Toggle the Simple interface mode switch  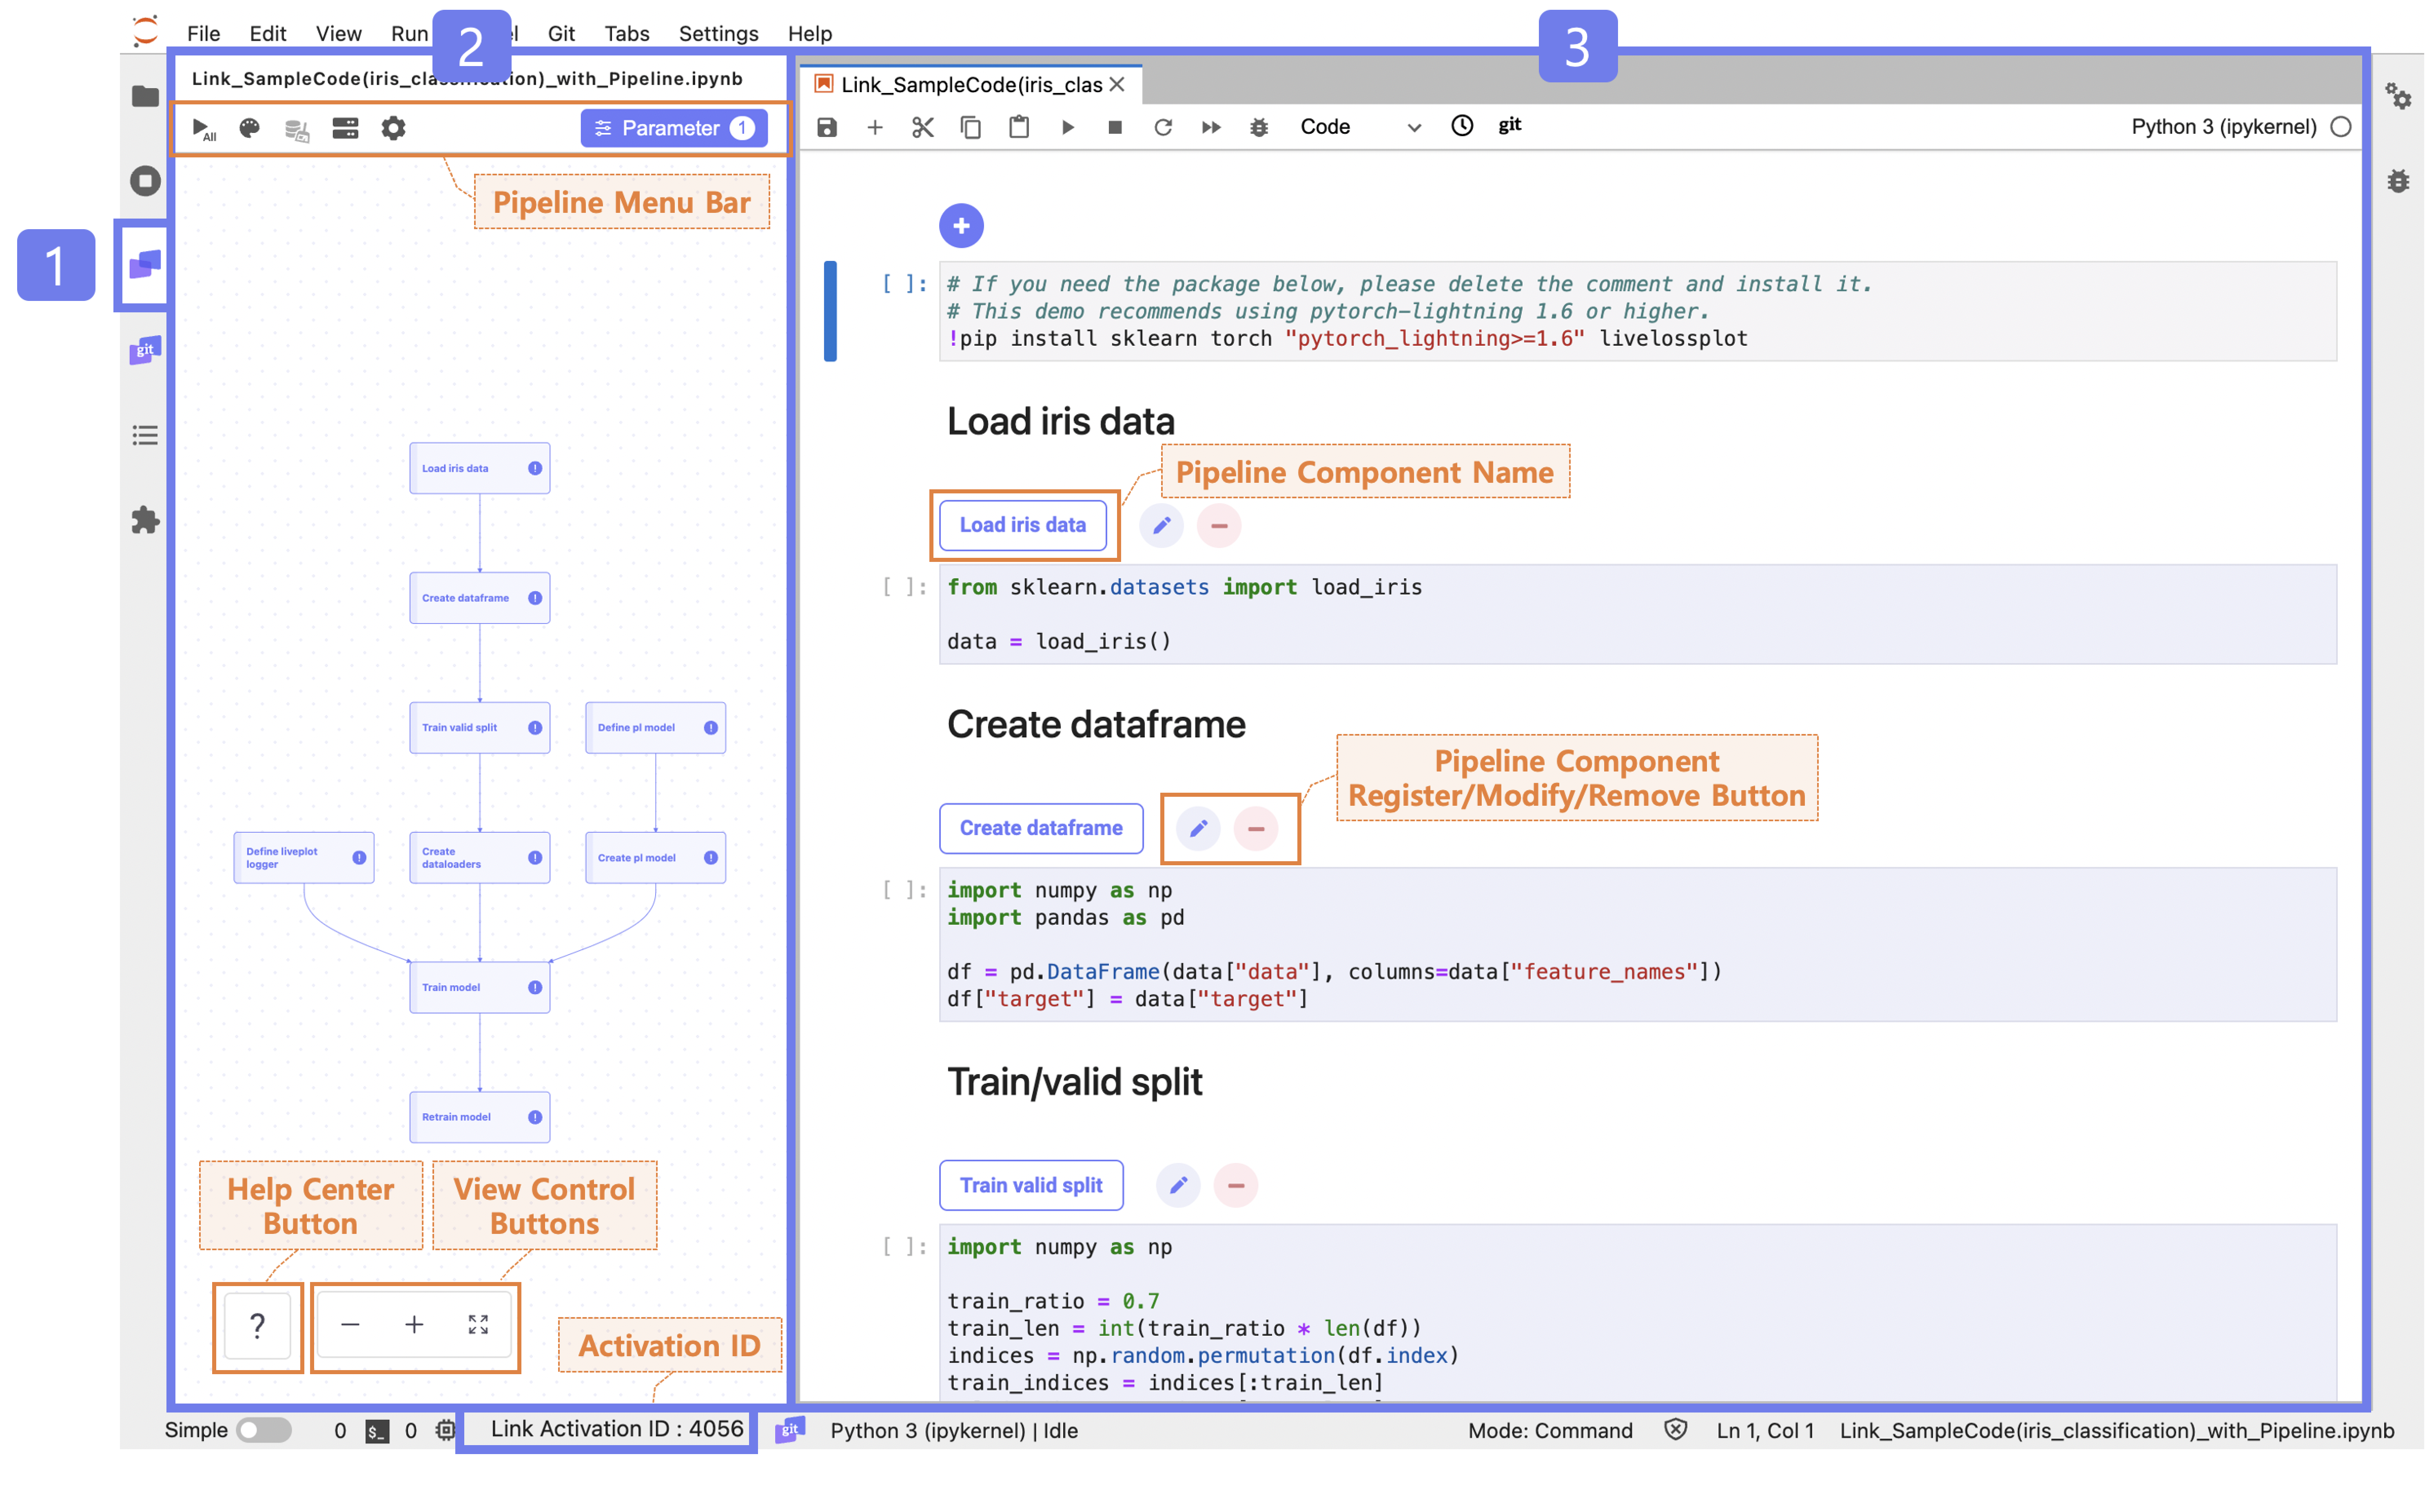[x=263, y=1430]
